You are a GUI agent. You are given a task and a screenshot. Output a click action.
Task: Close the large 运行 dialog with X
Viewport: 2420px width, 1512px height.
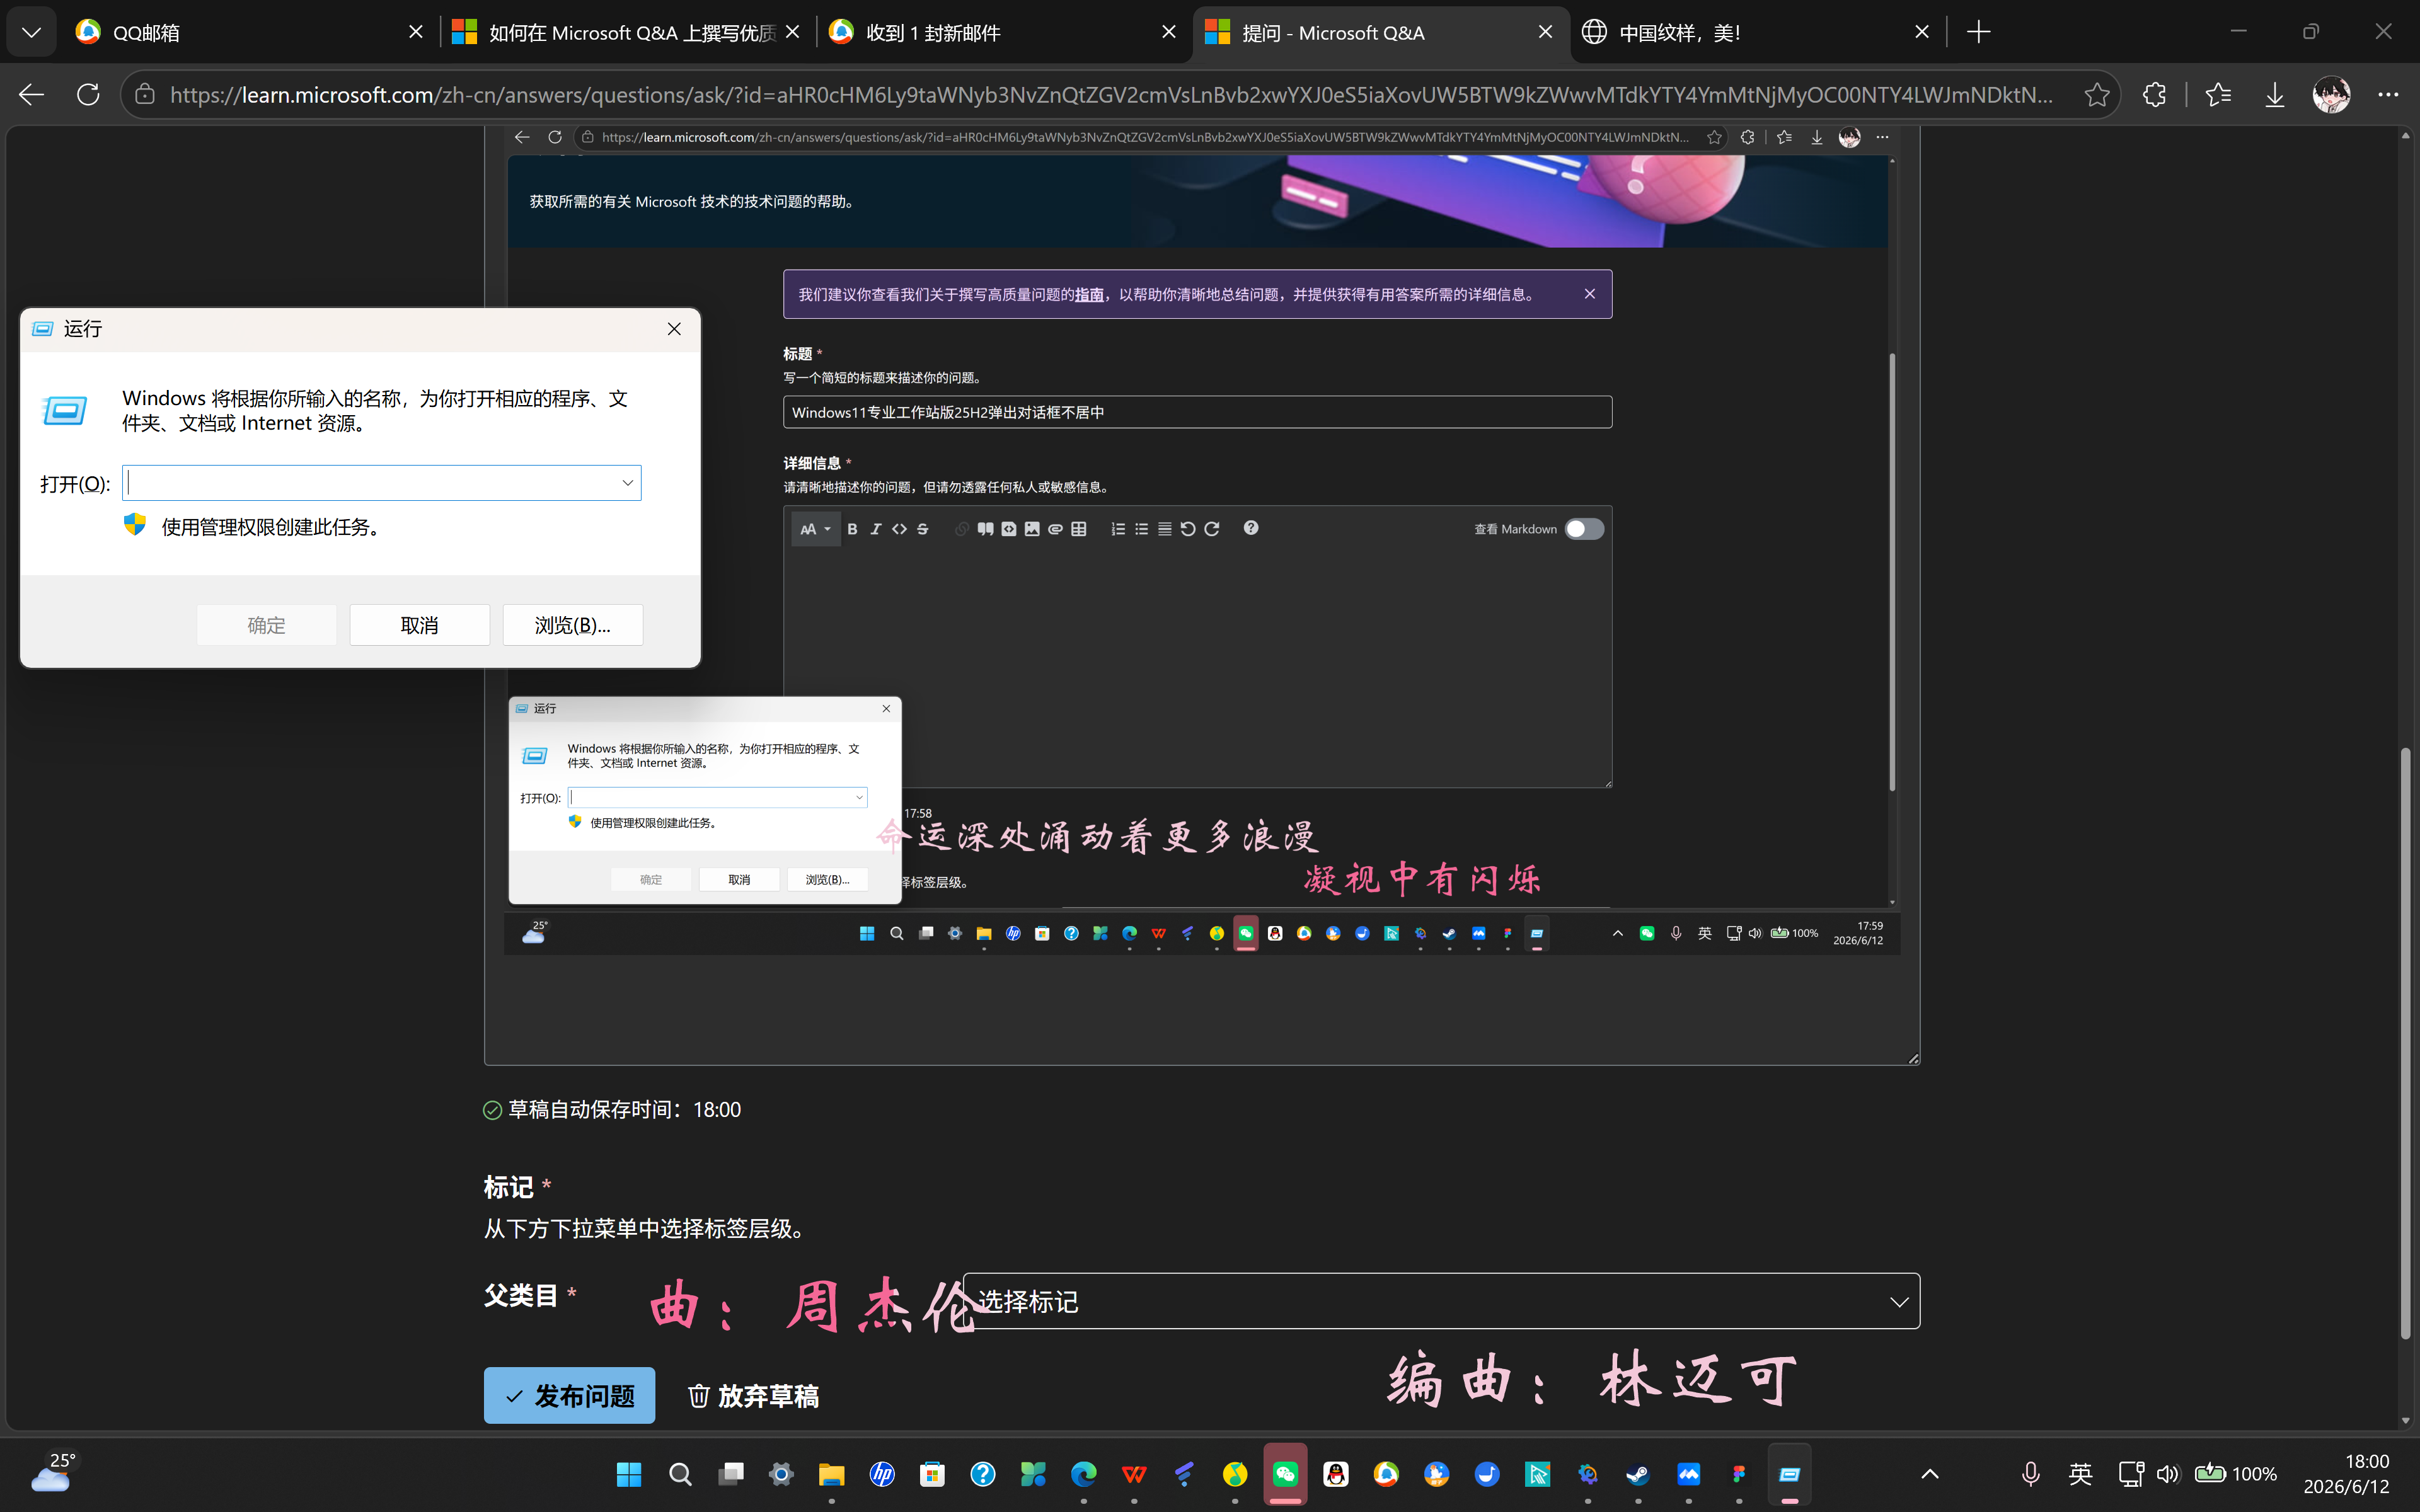(674, 329)
